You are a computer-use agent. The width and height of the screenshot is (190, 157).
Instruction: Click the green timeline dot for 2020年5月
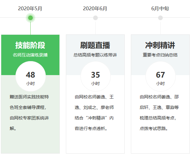point(30,18)
